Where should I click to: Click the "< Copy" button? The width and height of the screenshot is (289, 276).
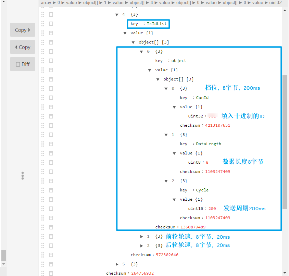point(22,47)
